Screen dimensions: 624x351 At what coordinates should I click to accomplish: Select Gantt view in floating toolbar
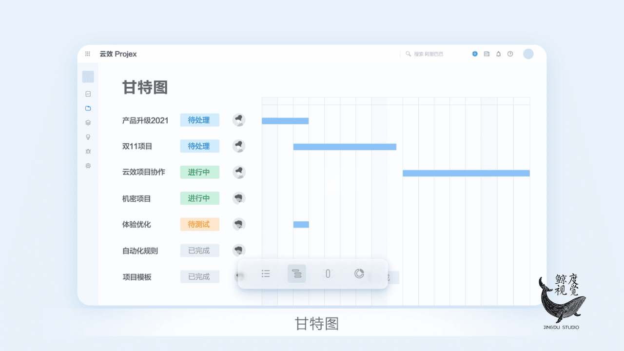(297, 273)
